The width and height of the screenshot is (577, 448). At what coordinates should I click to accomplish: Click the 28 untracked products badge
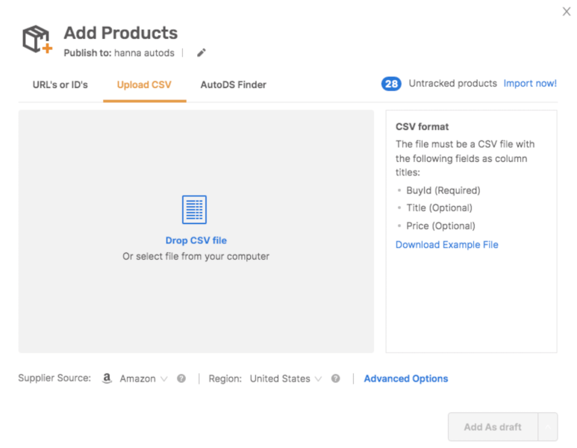point(391,84)
